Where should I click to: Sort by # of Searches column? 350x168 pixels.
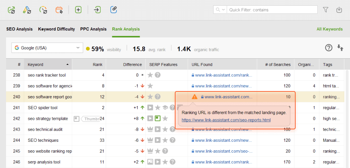(x=275, y=65)
